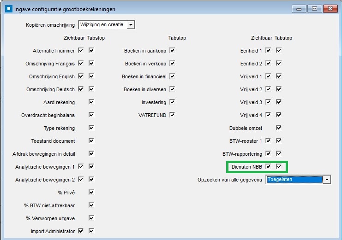Uncheck Eenheid 2 Zichtbaar checkbox
This screenshot has width=342, height=240.
pyautogui.click(x=268, y=64)
